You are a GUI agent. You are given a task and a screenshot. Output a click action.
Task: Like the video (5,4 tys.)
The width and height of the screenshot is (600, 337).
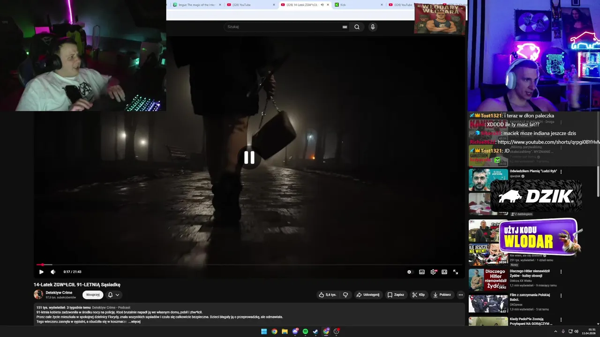pyautogui.click(x=327, y=295)
